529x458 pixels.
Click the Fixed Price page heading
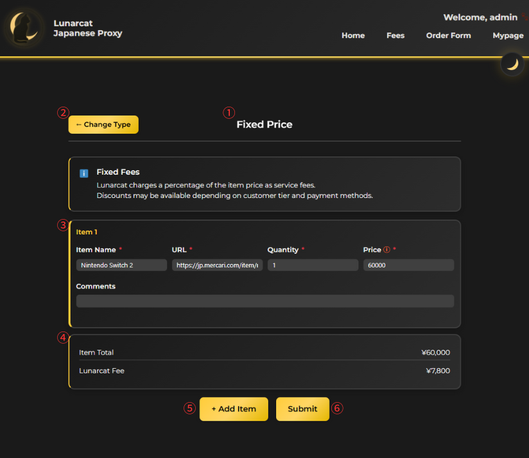264,125
